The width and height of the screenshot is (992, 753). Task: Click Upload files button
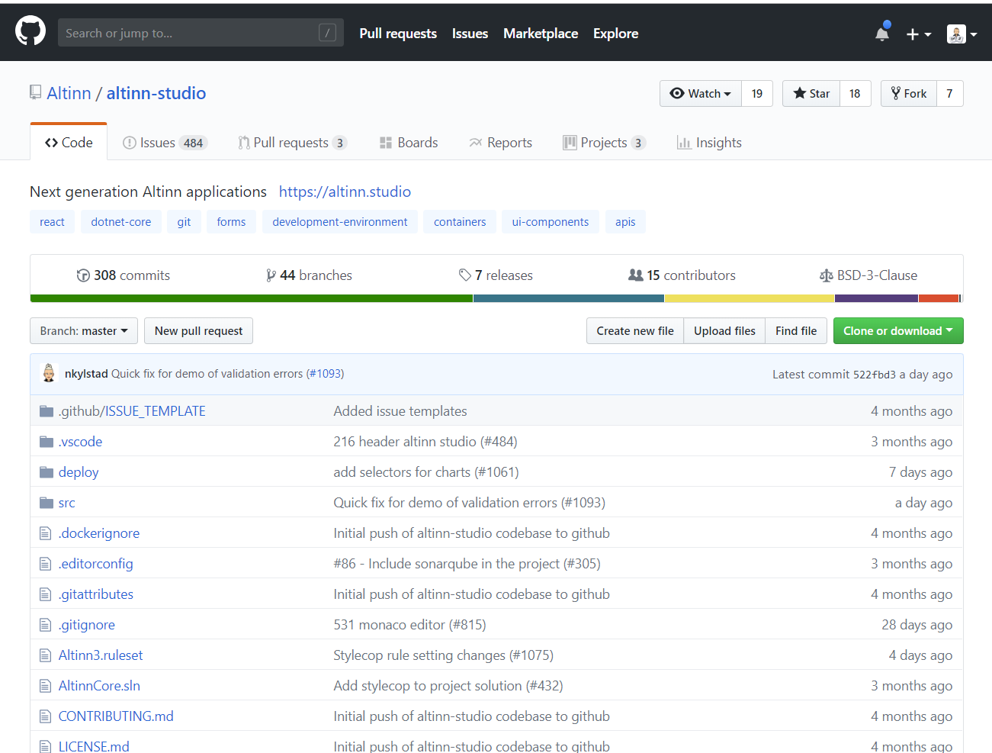tap(724, 331)
